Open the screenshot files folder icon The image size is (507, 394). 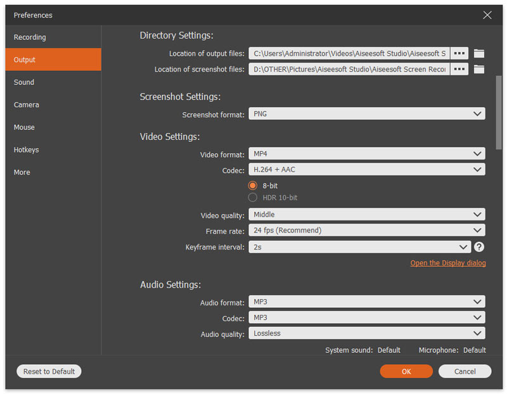(479, 69)
